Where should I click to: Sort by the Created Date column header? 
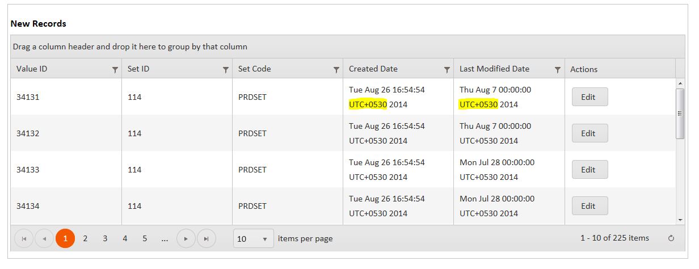[x=373, y=69]
